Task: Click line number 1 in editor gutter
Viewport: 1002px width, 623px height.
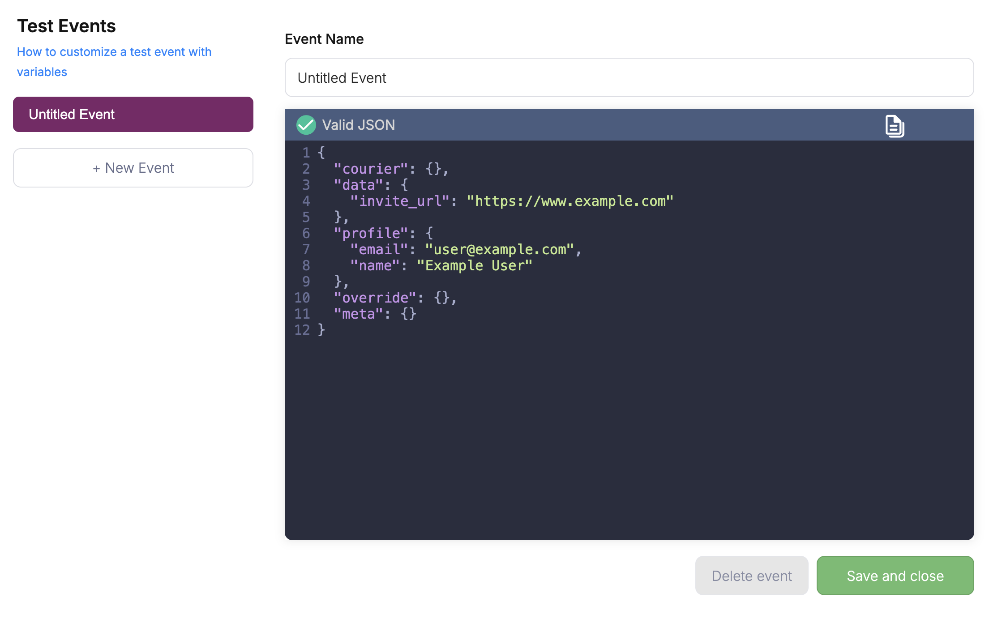Action: click(306, 153)
